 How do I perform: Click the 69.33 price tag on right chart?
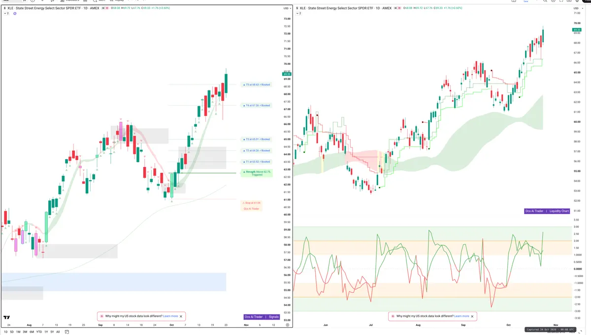576,30
